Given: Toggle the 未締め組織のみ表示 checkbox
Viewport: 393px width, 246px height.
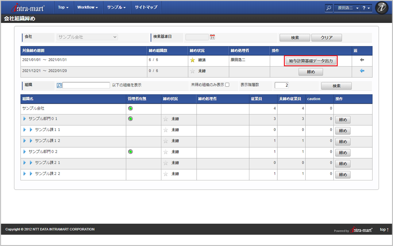Looking at the screenshot, I should [227, 85].
